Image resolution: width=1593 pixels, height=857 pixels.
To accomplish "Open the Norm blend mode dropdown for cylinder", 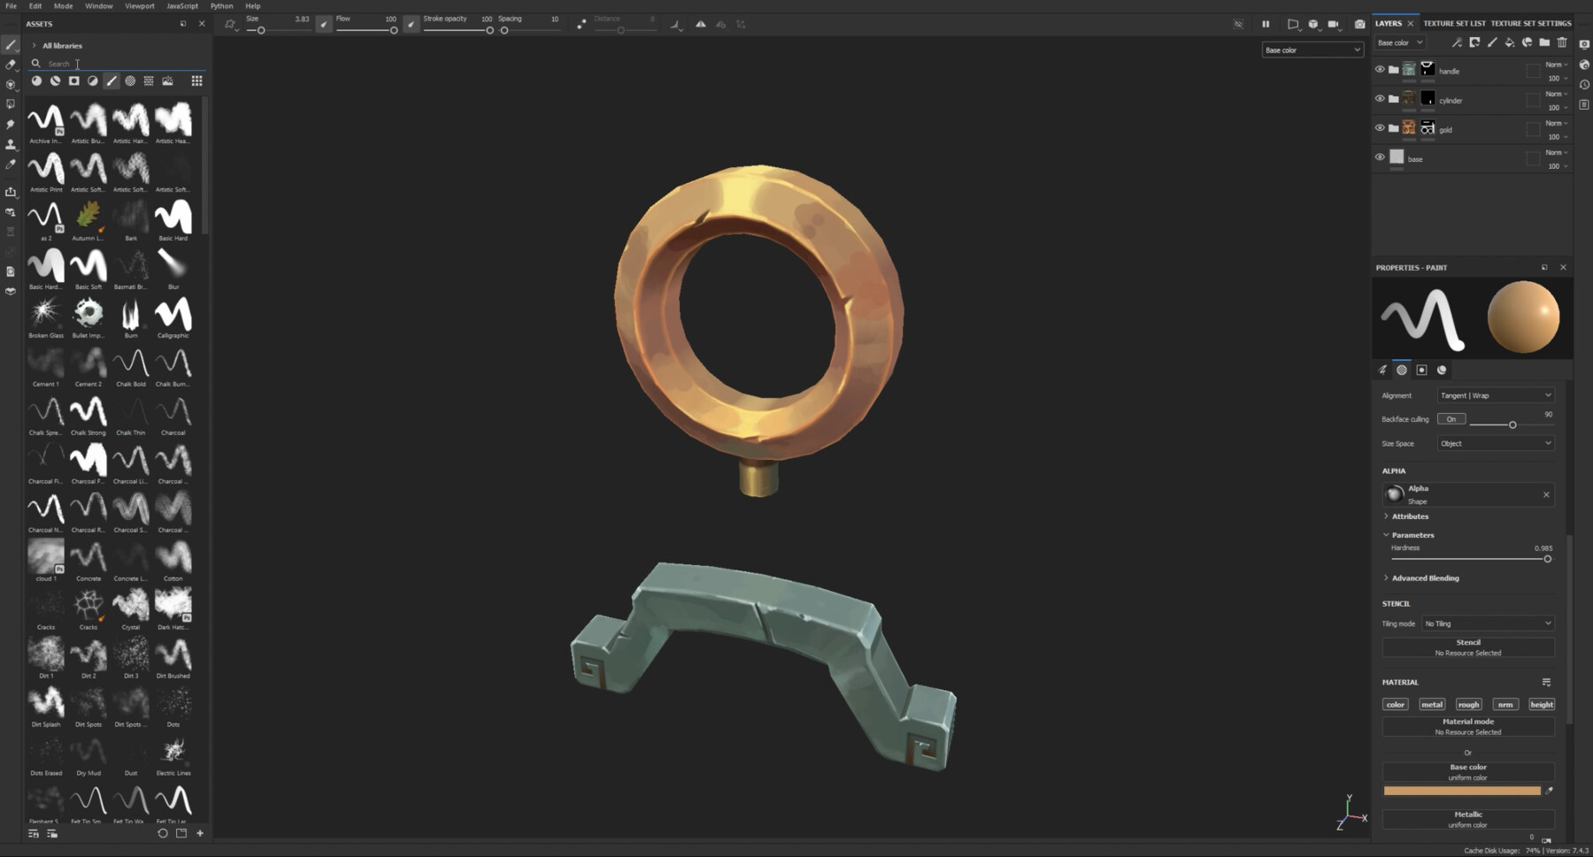I will pos(1555,94).
